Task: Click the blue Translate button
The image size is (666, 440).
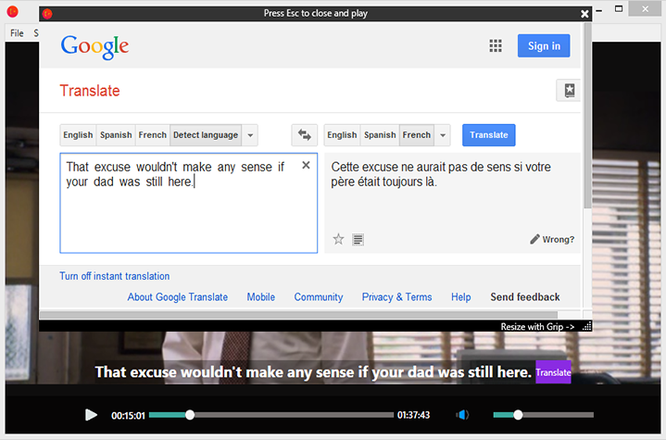Action: 488,135
